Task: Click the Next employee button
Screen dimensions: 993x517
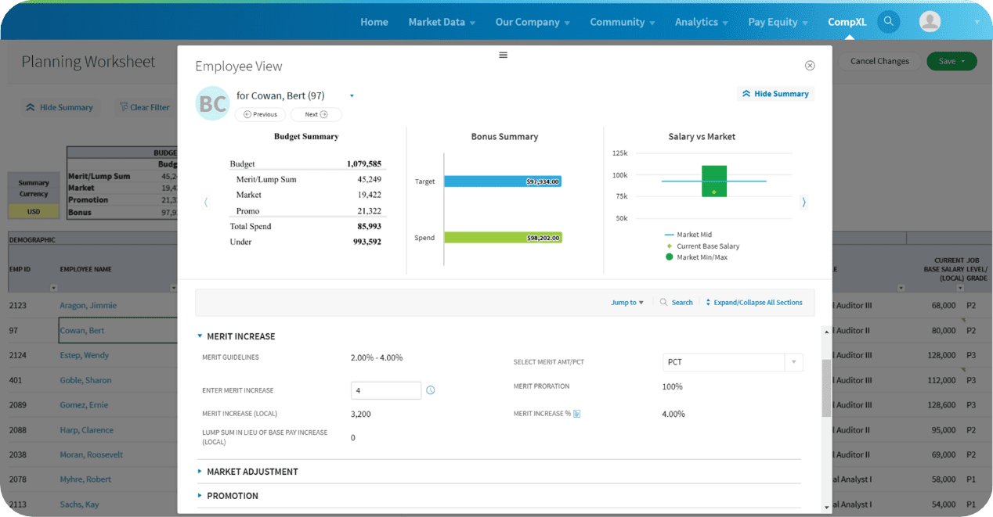Action: click(316, 114)
